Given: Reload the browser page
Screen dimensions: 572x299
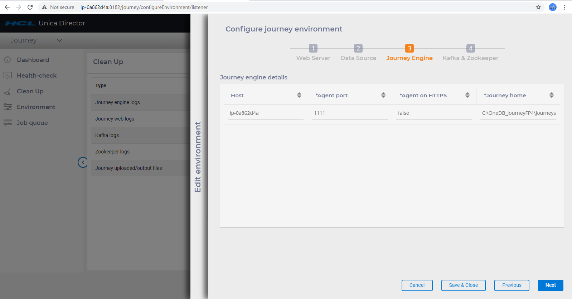Looking at the screenshot, I should (30, 7).
